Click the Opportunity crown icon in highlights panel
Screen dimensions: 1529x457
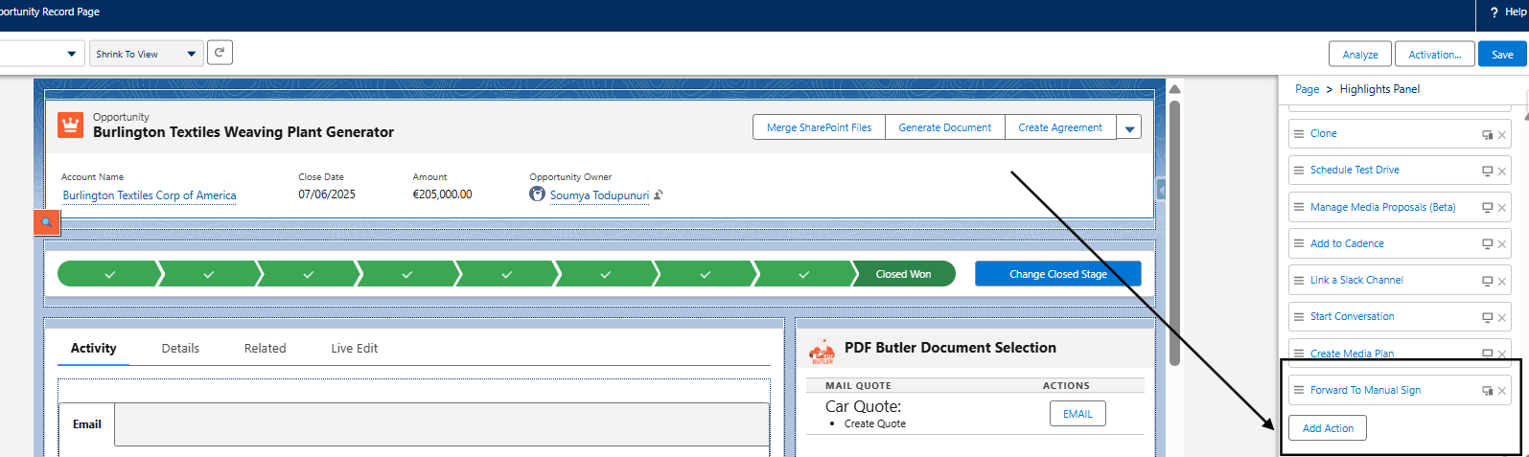(x=70, y=125)
